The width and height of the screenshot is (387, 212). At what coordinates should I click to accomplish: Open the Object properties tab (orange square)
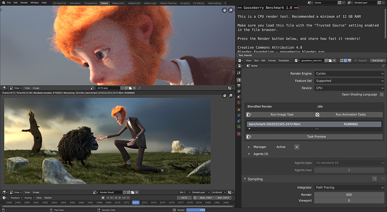[x=239, y=110]
